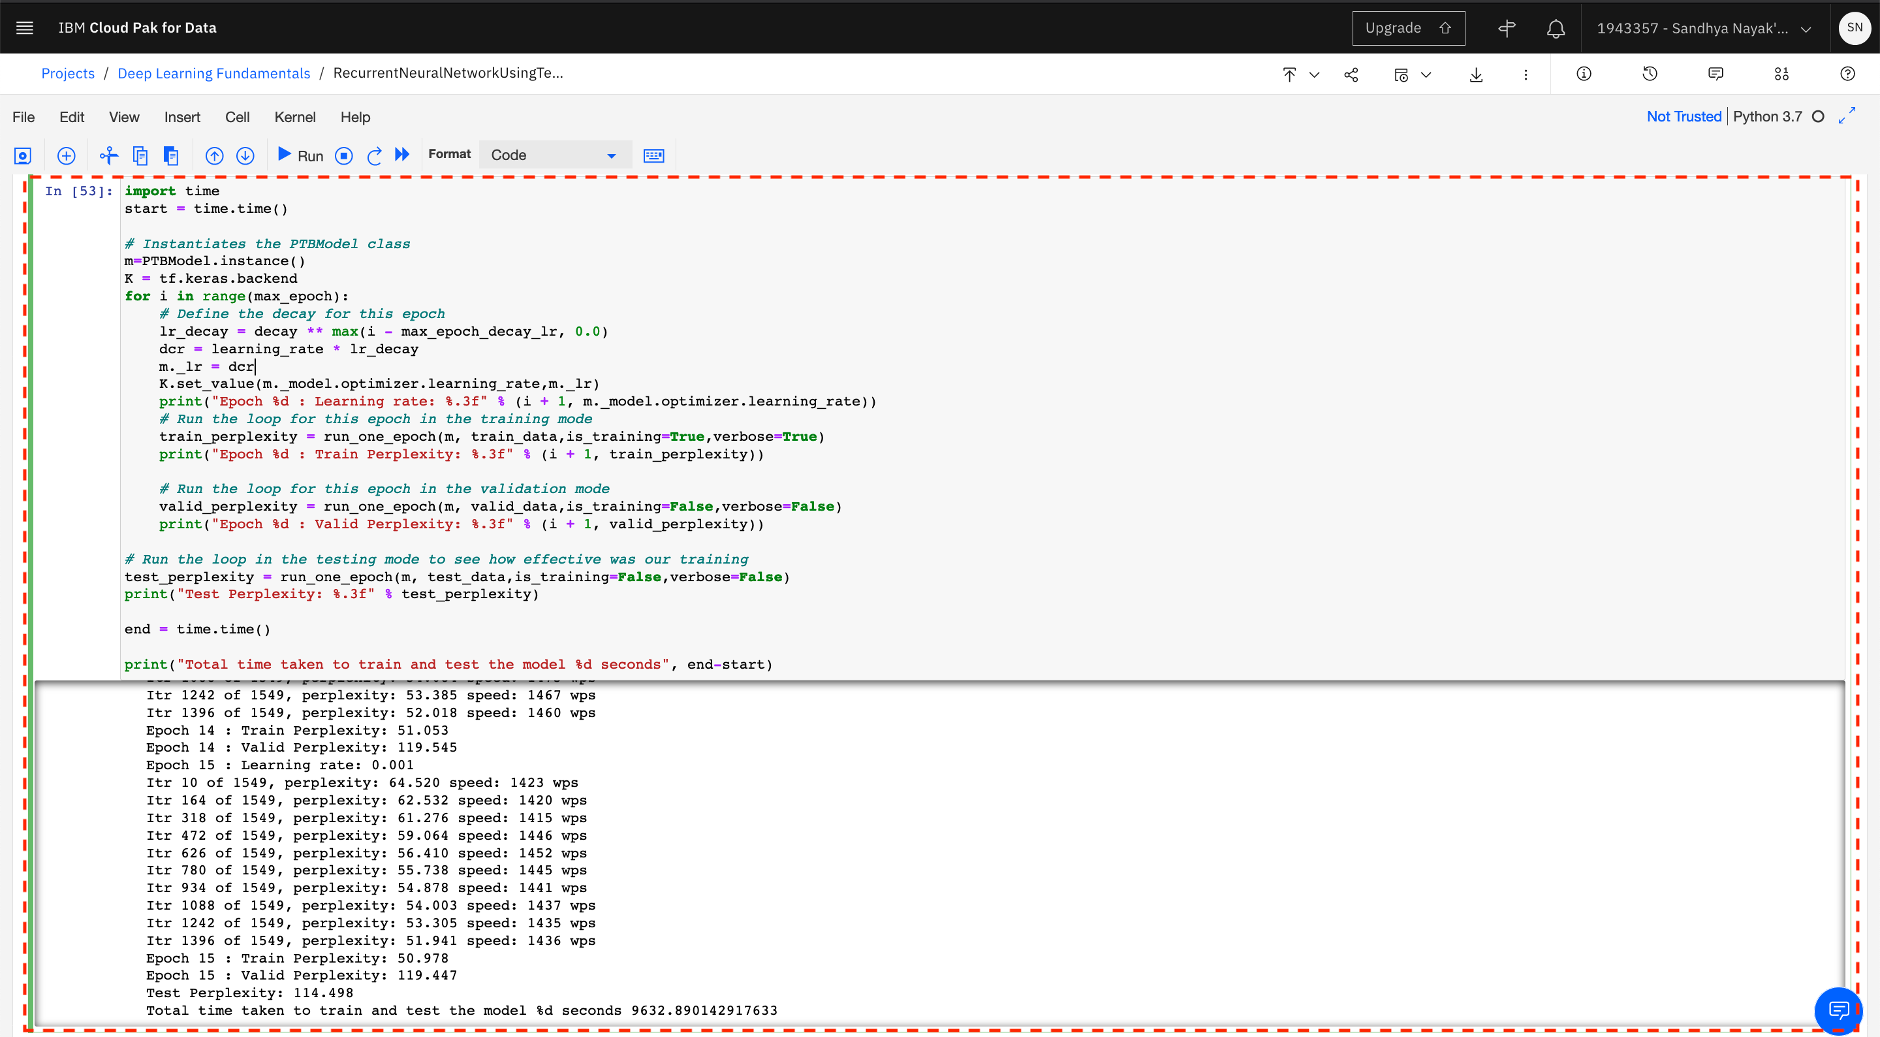
Task: Click the Run all cells icon
Action: [402, 155]
